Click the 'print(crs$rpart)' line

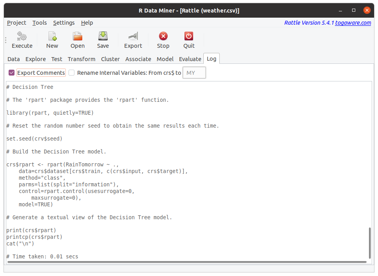[x=31, y=230]
